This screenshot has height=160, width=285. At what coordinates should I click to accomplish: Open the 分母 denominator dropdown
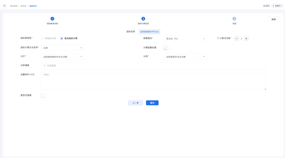185,57
